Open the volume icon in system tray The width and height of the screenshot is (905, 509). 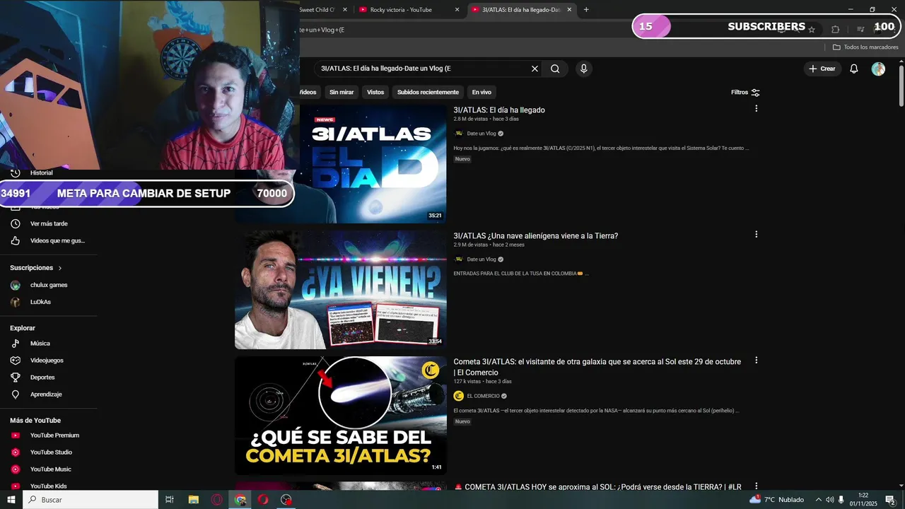[830, 500]
